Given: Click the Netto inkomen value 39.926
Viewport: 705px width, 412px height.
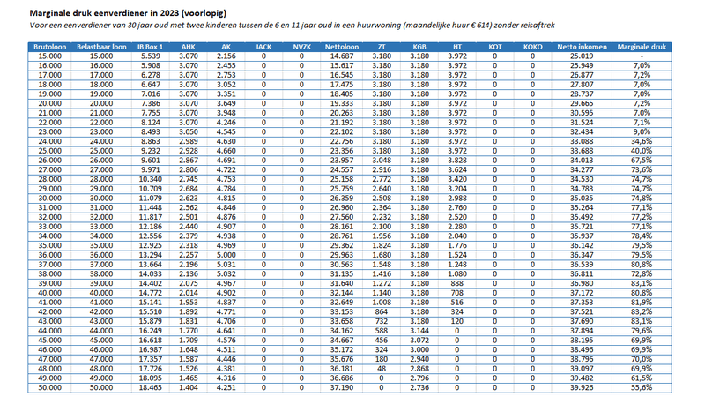Looking at the screenshot, I should (582, 387).
